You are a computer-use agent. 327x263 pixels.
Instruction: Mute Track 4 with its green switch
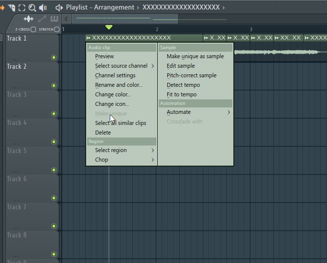(x=54, y=142)
